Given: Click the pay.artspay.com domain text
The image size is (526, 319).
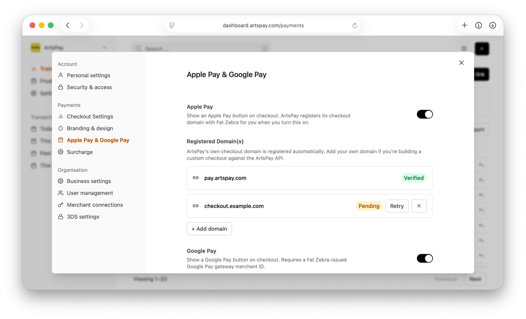Looking at the screenshot, I should [x=225, y=178].
